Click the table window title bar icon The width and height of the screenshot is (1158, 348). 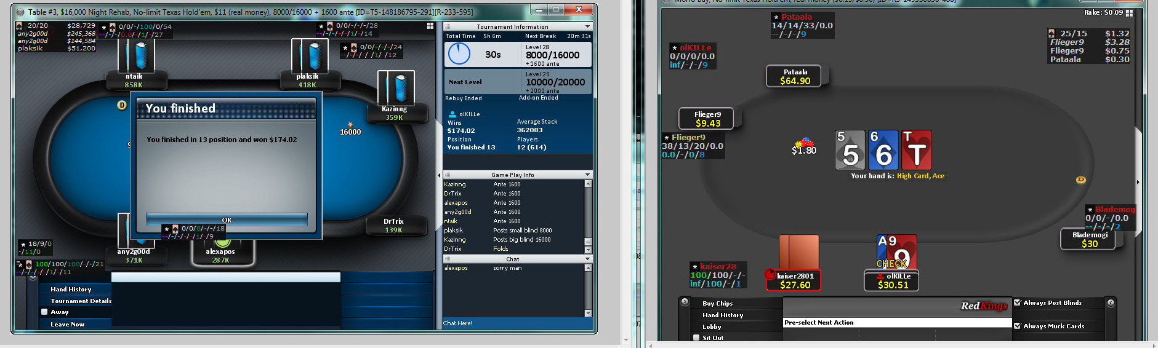pos(20,12)
